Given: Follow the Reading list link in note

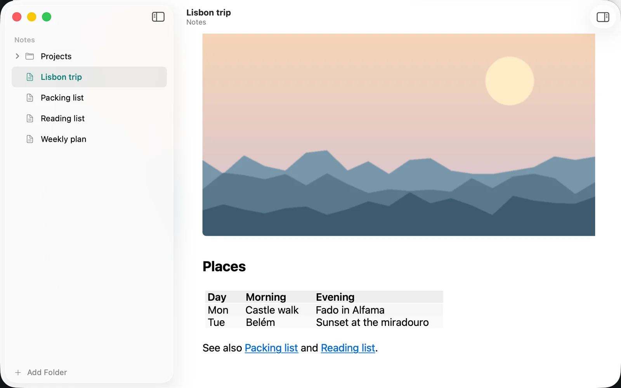Looking at the screenshot, I should click(x=348, y=348).
